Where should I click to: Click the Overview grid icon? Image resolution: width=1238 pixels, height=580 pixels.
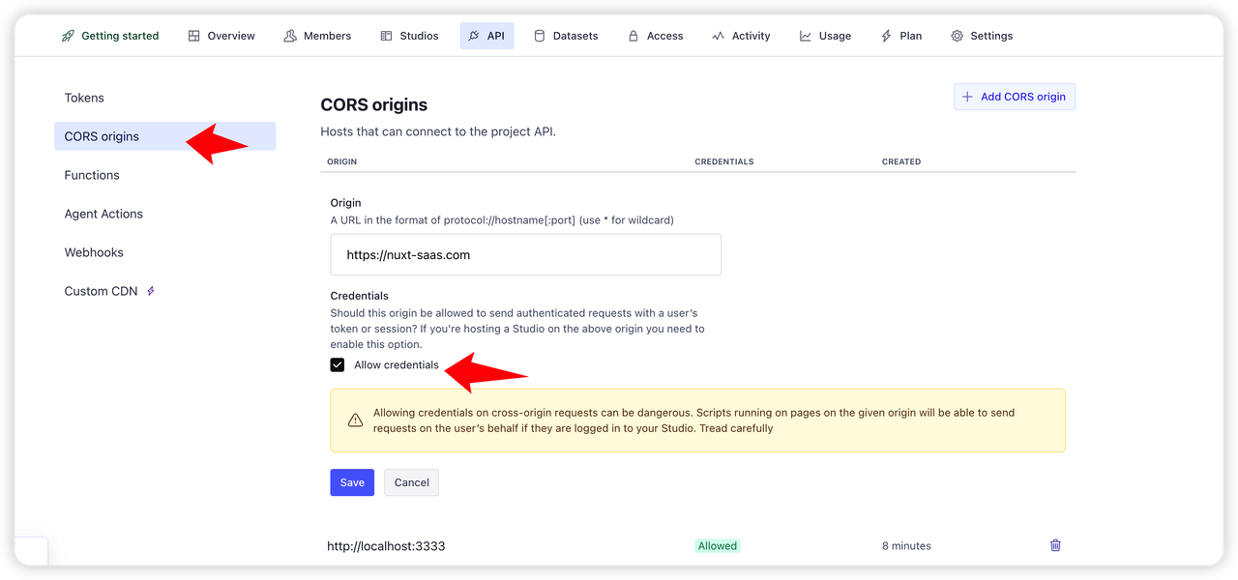[194, 36]
